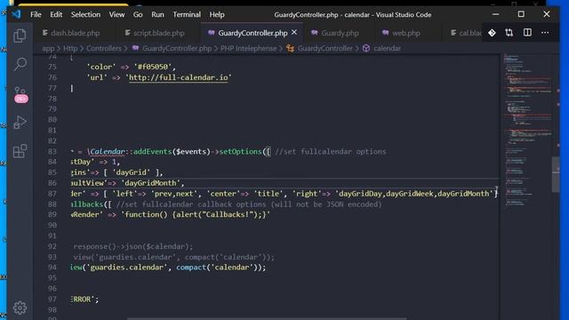Click the commented json($calendar) line
Screen dimensions: 569x320
point(132,247)
